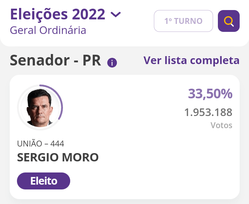
Task: Open the Eleições 2022 election selector title
Action: click(57, 14)
